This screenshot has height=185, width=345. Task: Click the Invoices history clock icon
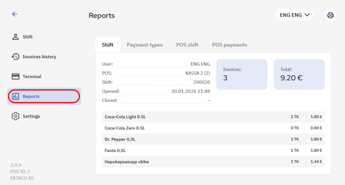coord(16,57)
